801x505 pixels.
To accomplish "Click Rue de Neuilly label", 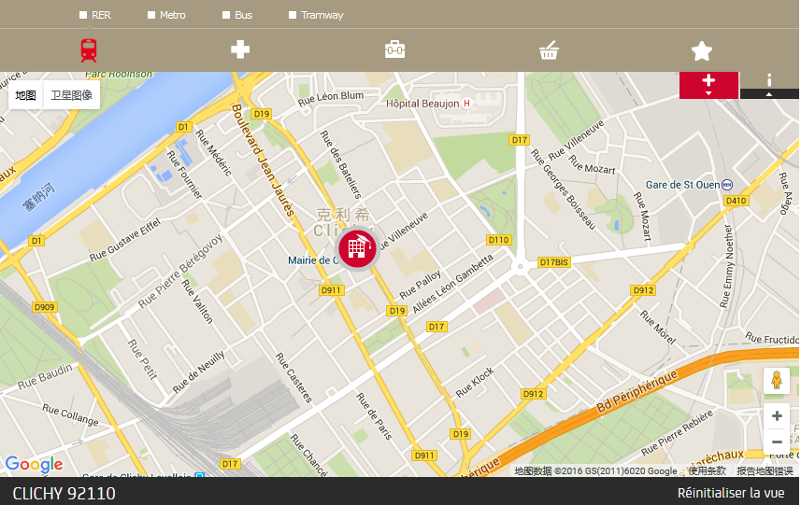I will coord(199,372).
